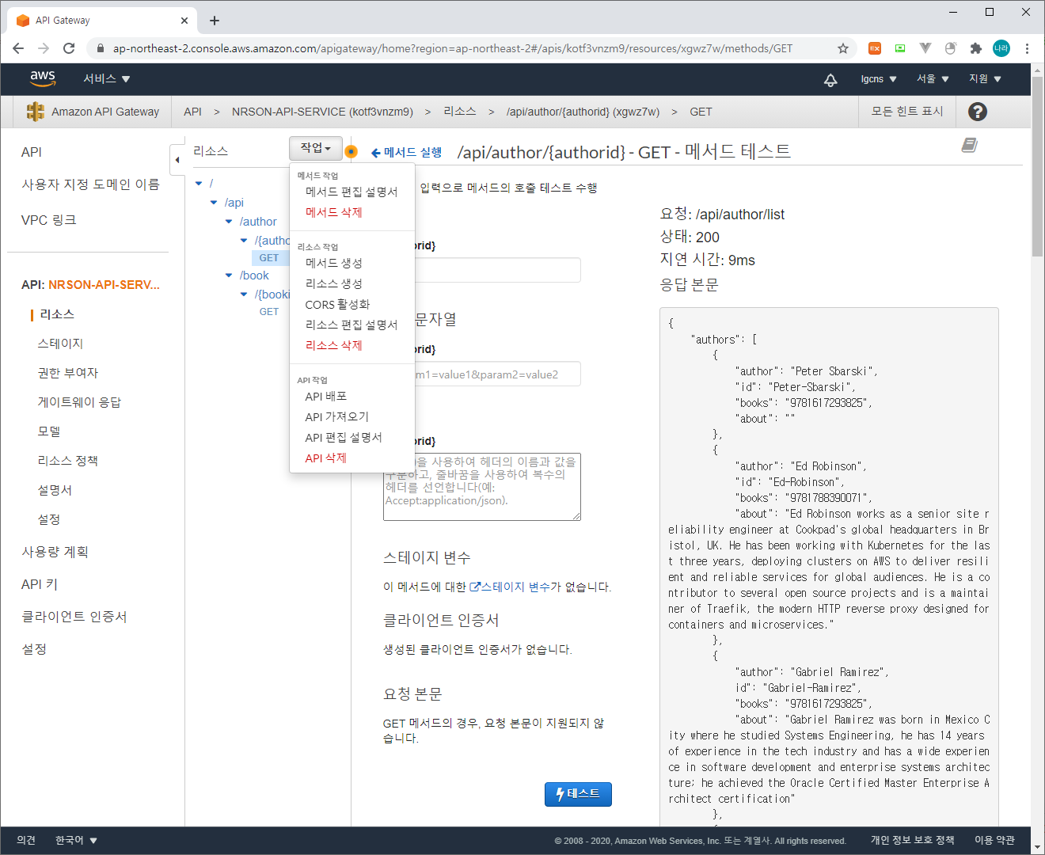Open 모델 in the sidebar
Screen dimensions: 1045x855
(49, 431)
